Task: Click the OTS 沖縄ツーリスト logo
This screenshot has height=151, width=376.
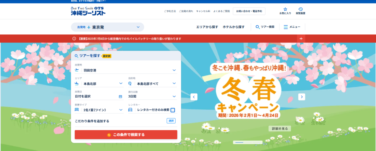Action: point(88,11)
